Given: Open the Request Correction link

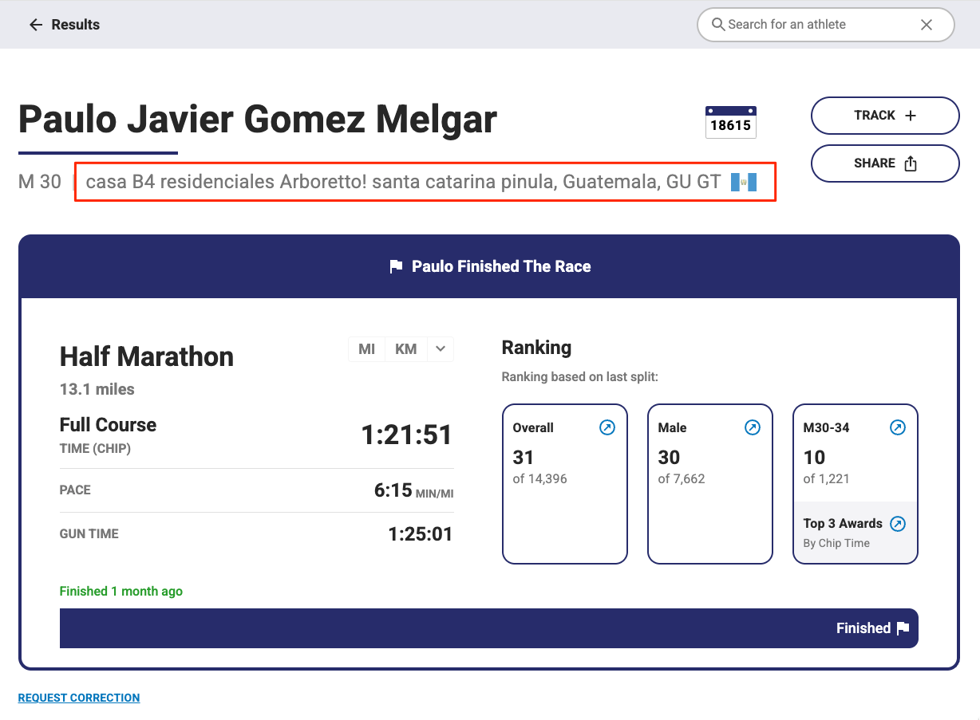Looking at the screenshot, I should [79, 698].
